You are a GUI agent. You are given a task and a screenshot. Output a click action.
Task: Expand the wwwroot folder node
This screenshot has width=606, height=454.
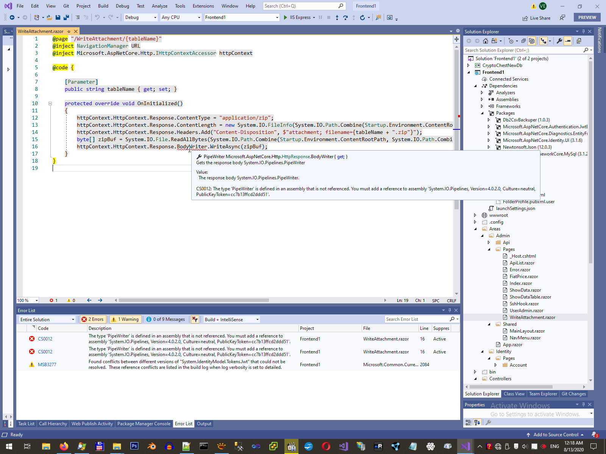tap(475, 215)
